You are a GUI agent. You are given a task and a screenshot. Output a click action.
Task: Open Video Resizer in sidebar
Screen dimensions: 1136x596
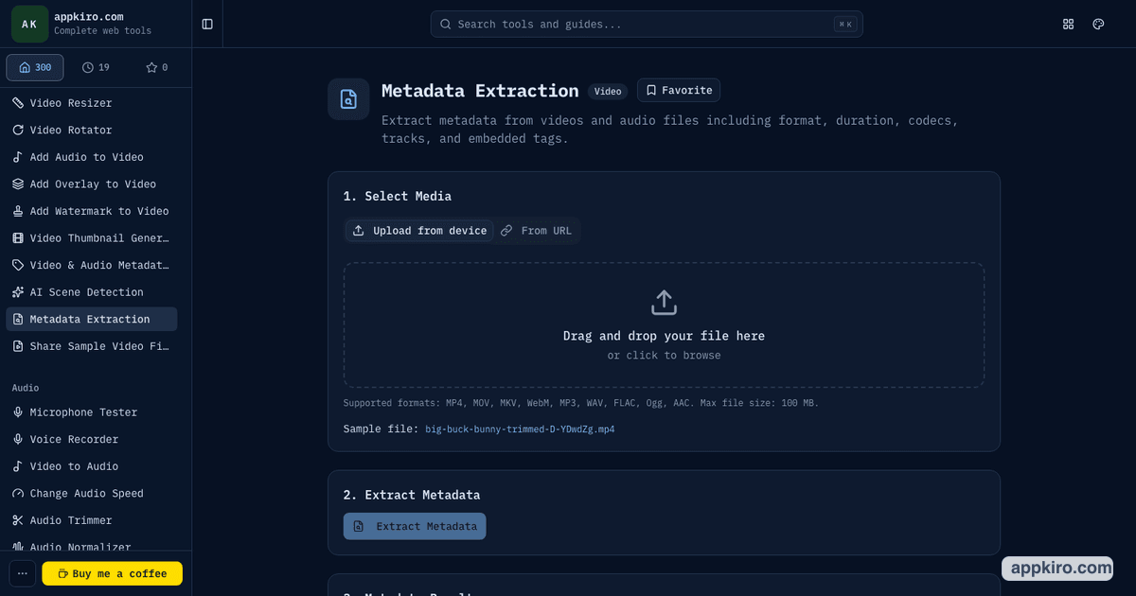tap(92, 103)
